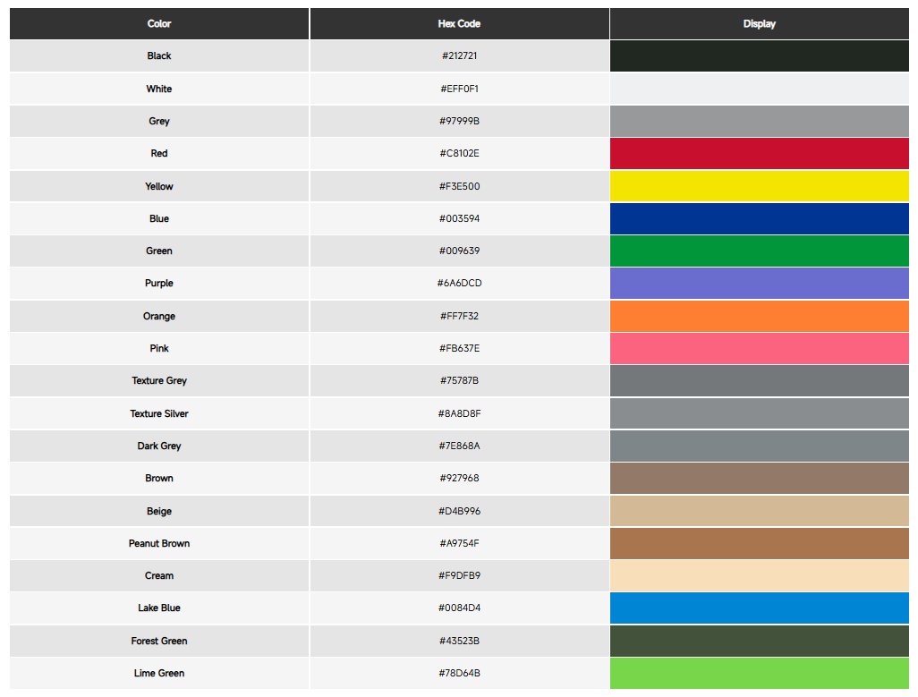
Task: Choose the Forest Green display swatch
Action: [759, 641]
